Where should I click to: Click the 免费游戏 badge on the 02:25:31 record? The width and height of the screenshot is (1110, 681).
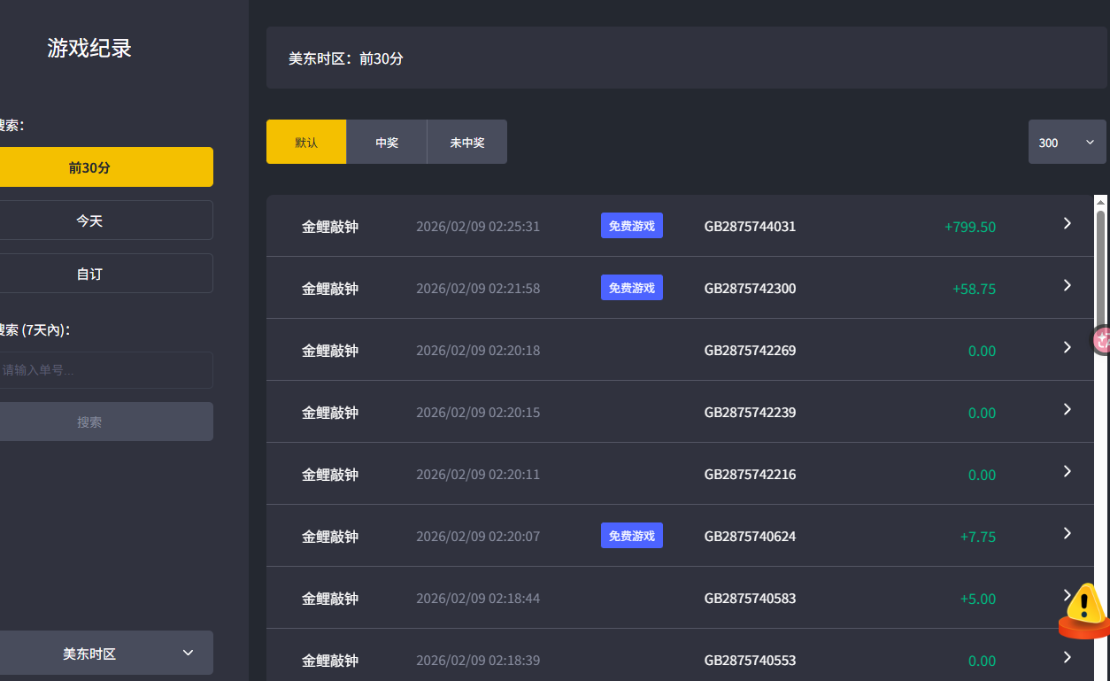(632, 226)
